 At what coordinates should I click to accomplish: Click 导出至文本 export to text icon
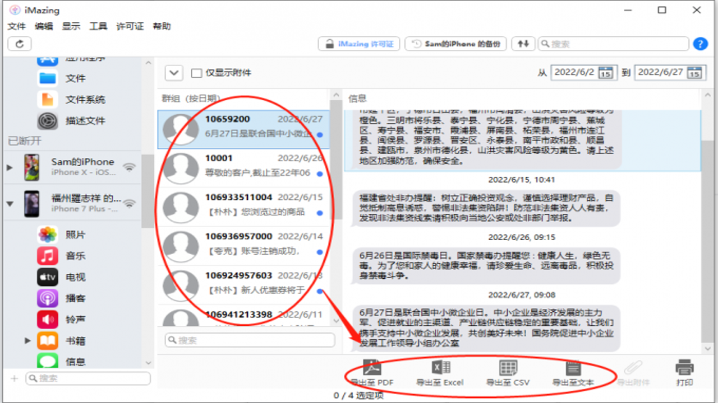tap(573, 368)
